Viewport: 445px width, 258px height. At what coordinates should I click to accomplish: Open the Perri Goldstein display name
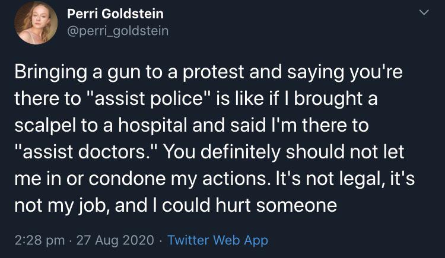click(x=115, y=13)
